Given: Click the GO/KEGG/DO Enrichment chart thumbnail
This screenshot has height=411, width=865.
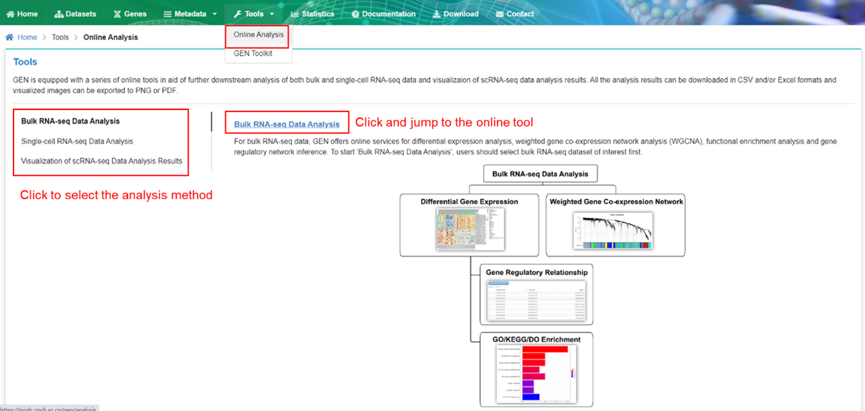Looking at the screenshot, I should [536, 374].
